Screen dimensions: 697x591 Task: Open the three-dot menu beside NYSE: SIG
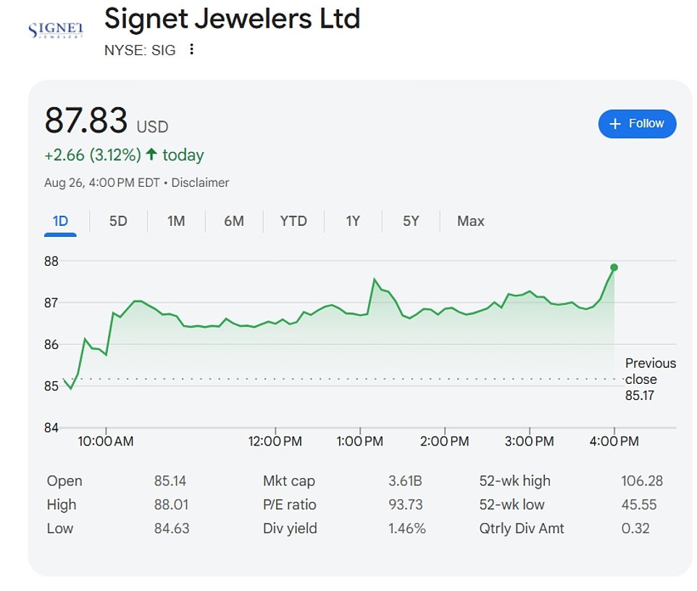click(191, 49)
